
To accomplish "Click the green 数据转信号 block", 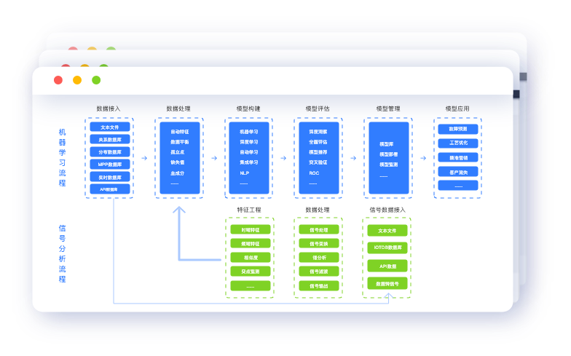I will pos(387,284).
